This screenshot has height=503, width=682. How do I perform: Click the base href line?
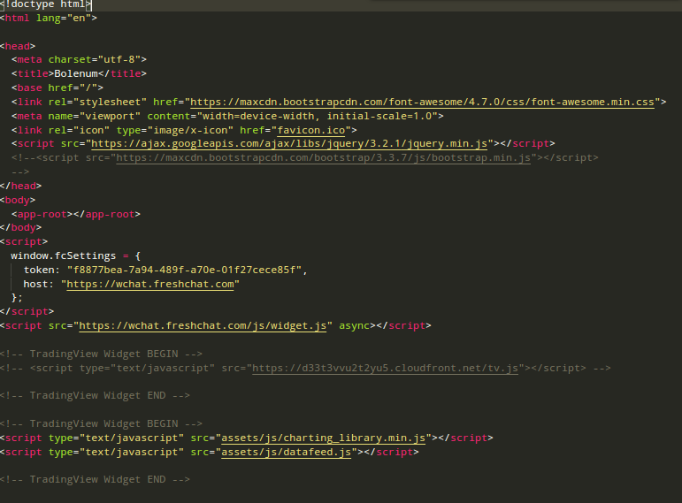coord(57,88)
